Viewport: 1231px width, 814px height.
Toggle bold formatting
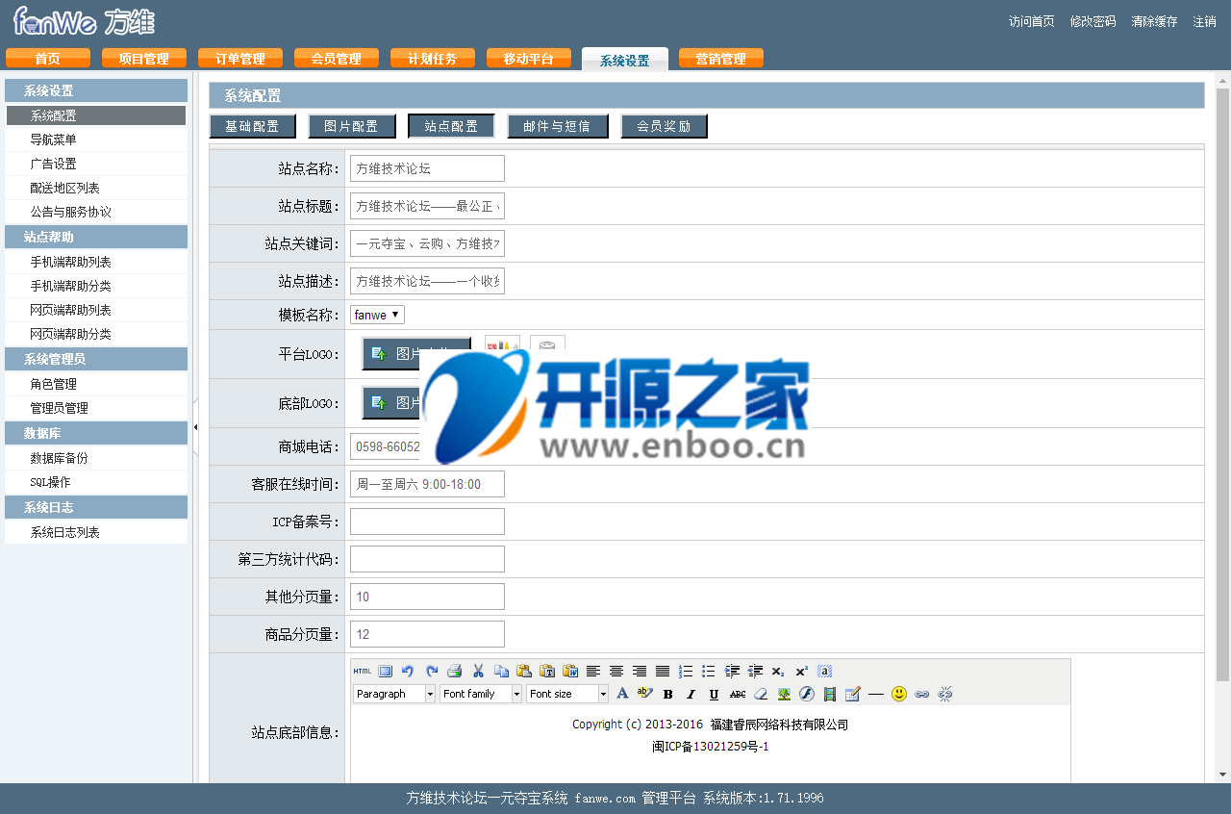point(667,694)
